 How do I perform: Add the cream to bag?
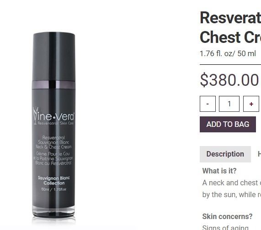(228, 124)
